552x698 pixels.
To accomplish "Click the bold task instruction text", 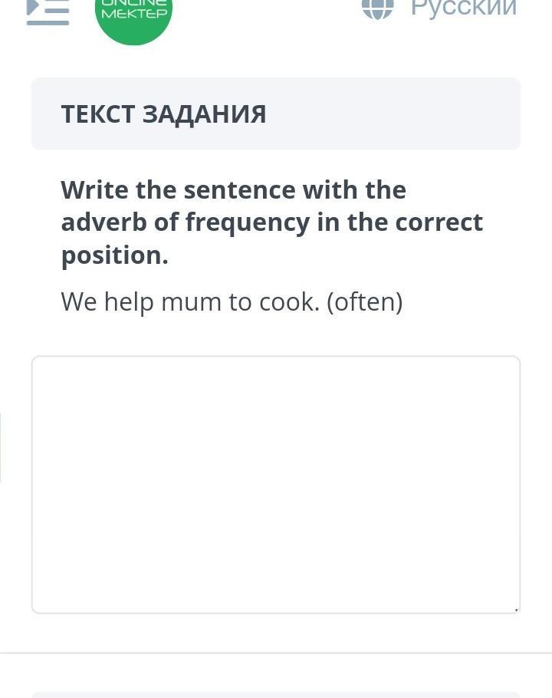I will pos(271,222).
